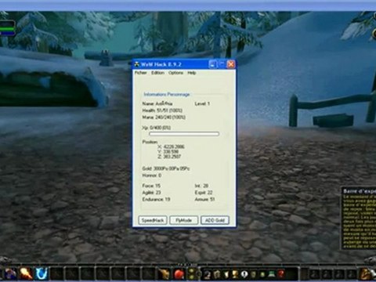Click the Xp progress bar

click(x=184, y=134)
